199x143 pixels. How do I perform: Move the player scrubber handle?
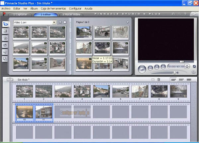pyautogui.click(x=182, y=62)
